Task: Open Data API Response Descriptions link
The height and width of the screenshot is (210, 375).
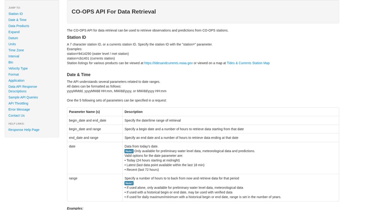Action: [x=23, y=89]
